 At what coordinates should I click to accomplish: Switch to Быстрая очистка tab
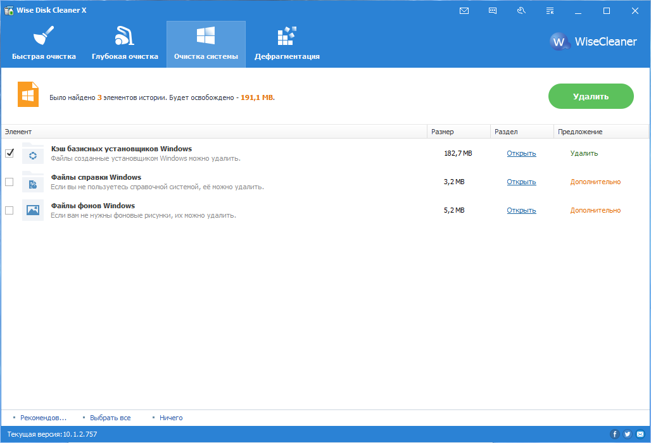point(44,44)
